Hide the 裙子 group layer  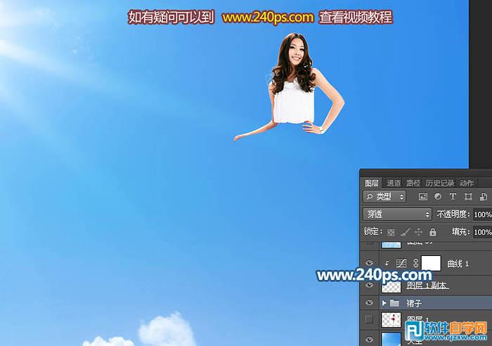pos(370,303)
